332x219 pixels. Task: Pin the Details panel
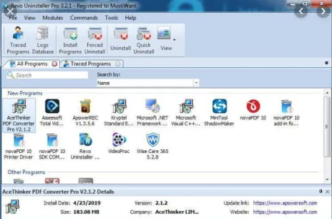click(x=321, y=191)
